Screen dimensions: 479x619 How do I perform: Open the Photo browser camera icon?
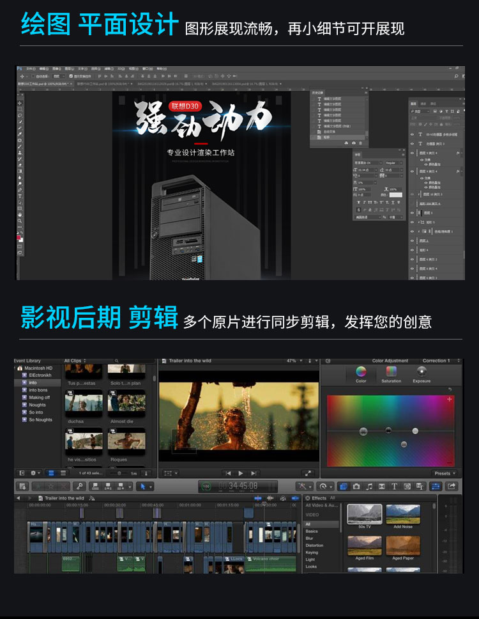356,487
